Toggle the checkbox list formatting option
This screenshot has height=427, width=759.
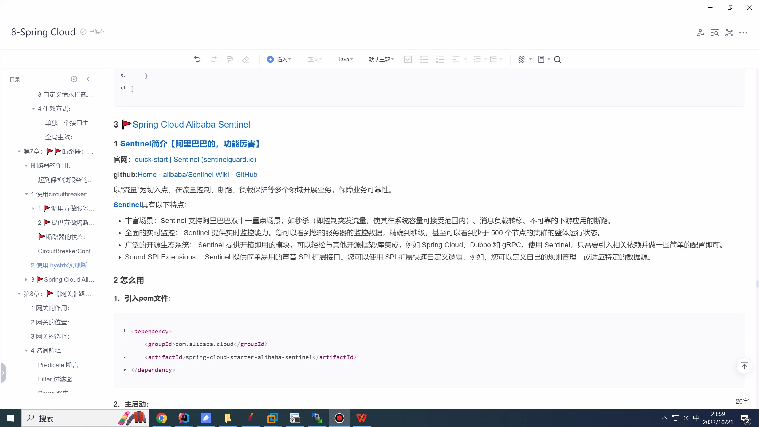(408, 59)
